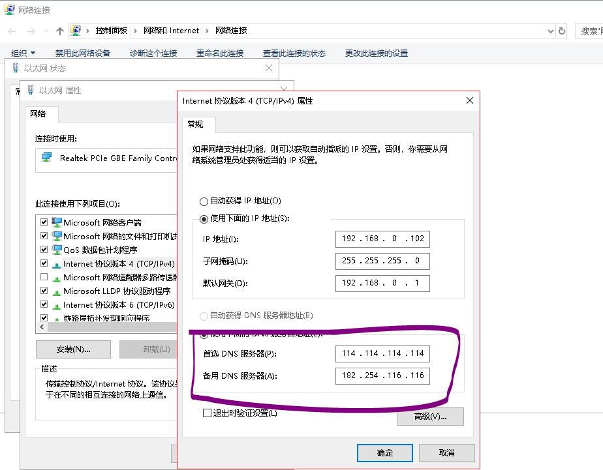This screenshot has height=470, width=603.
Task: Switch to the 常规 tab
Action: (195, 124)
